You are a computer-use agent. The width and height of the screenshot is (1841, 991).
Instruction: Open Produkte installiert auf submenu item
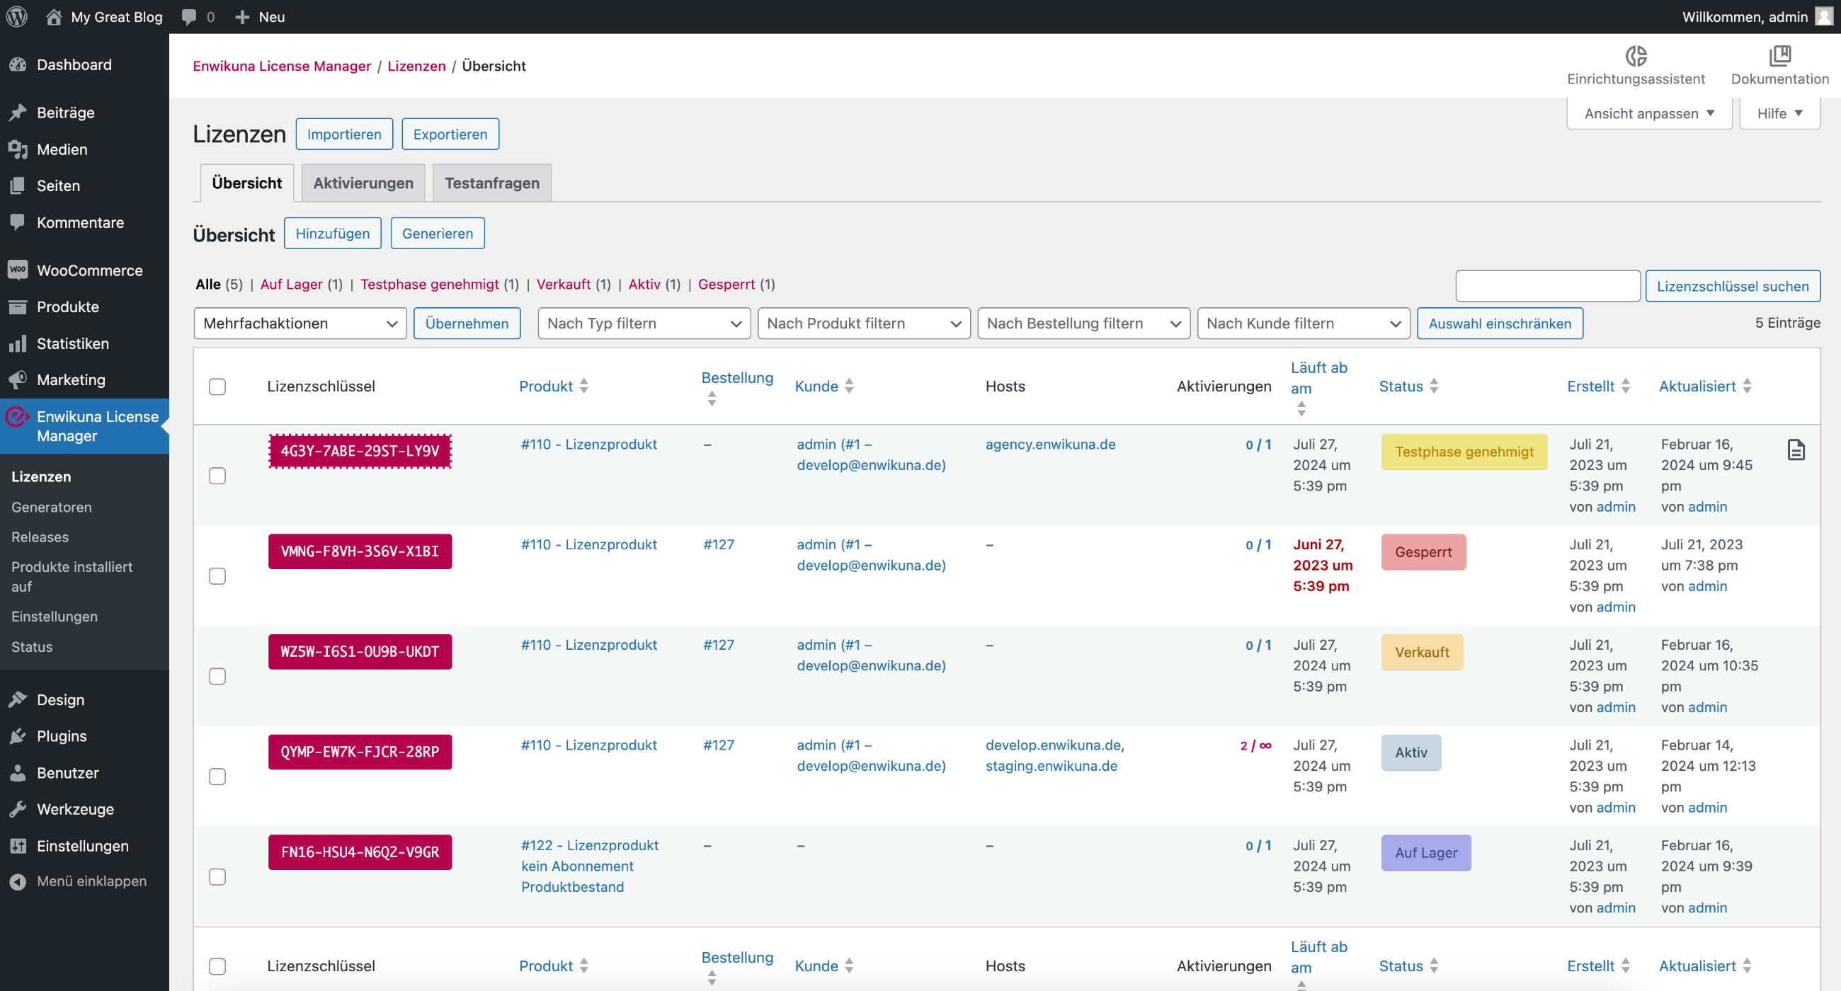(72, 577)
